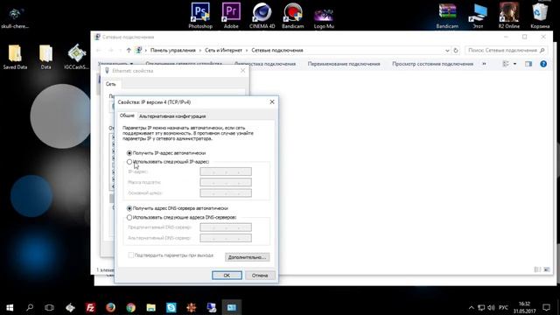Open the CINEMA 4D desktop shortcut
The image size is (560, 315).
pyautogui.click(x=262, y=15)
